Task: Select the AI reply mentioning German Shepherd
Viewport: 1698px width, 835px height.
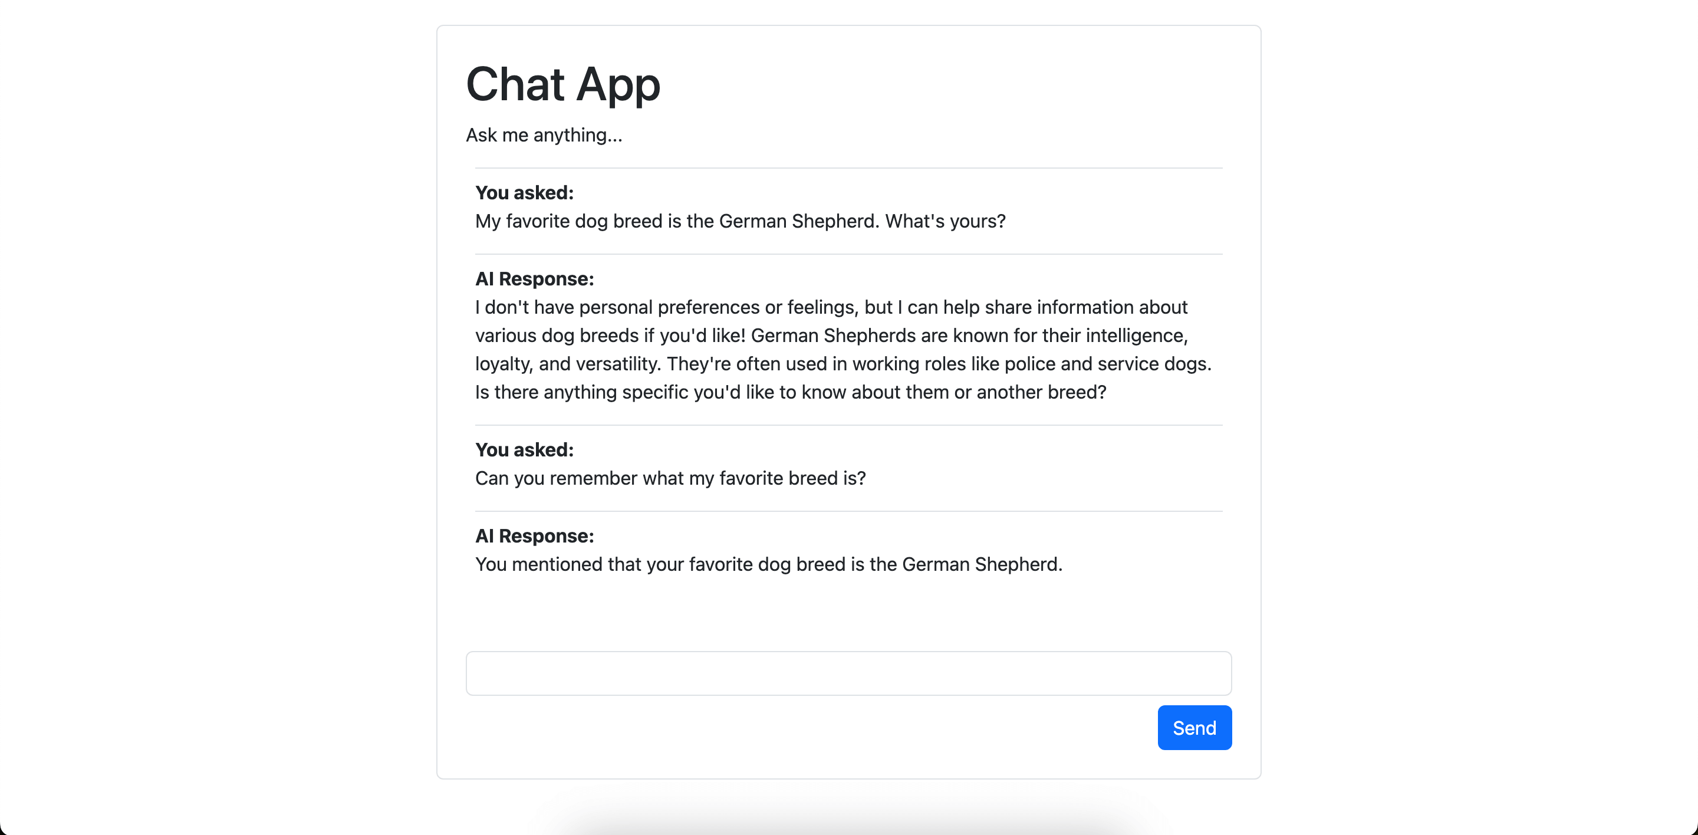Action: point(769,564)
